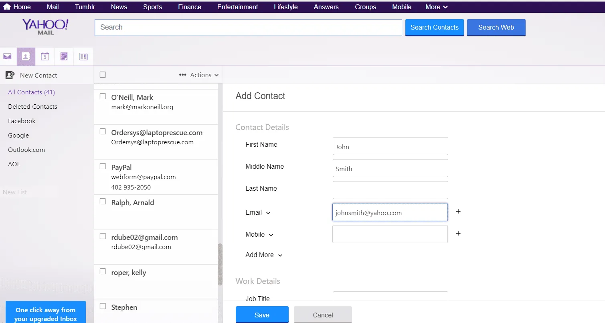Click the New Contact person icon
The image size is (605, 323).
pos(10,75)
